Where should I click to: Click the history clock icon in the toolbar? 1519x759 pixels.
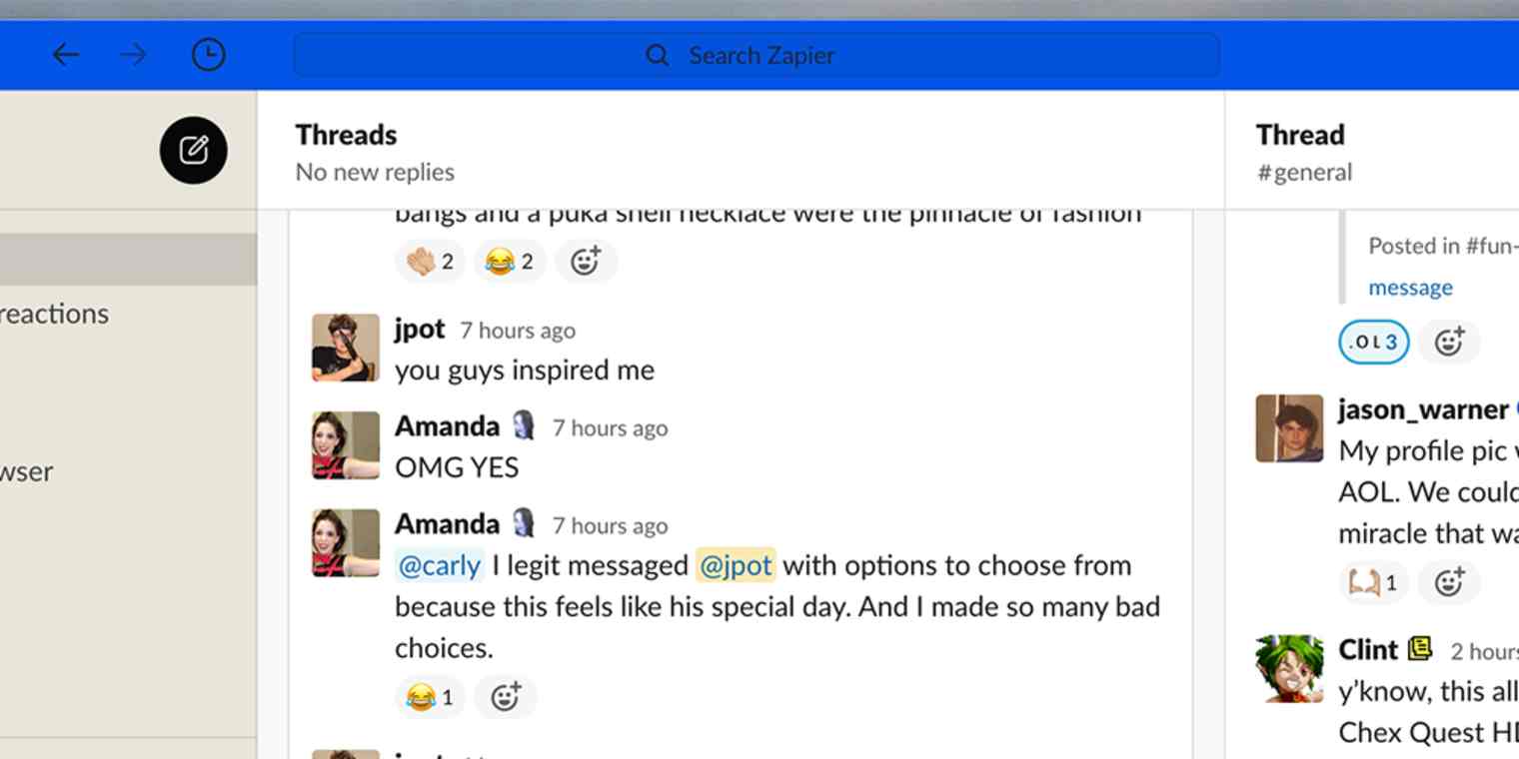pyautogui.click(x=208, y=55)
